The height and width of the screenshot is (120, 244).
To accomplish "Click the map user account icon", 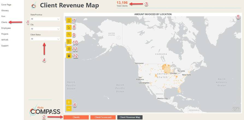I will pyautogui.click(x=69, y=56).
